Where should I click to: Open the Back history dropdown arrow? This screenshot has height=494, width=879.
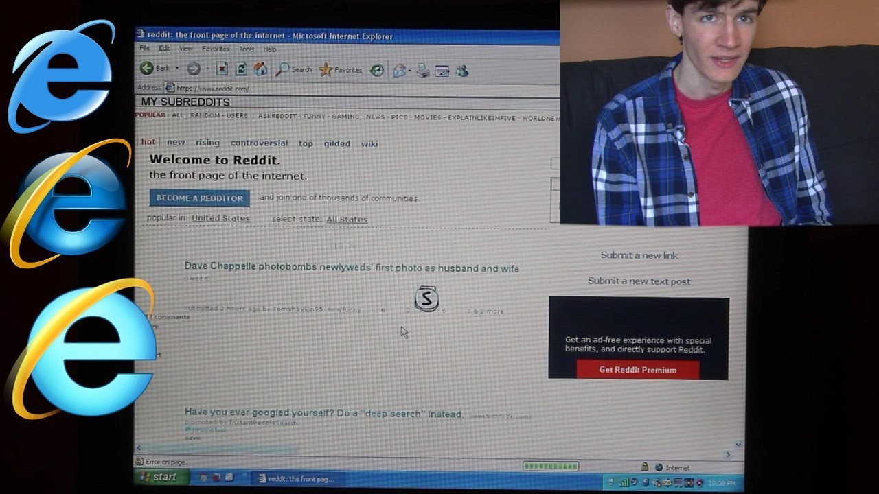pyautogui.click(x=177, y=69)
